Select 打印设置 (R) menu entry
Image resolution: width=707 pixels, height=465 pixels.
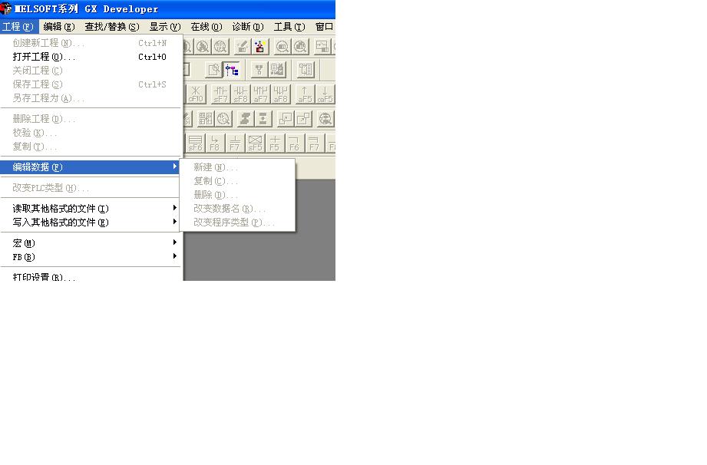91,277
